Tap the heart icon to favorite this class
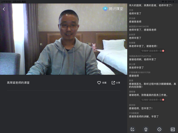Image resolution: width=178 pixels, height=133 pixels. 99,83
